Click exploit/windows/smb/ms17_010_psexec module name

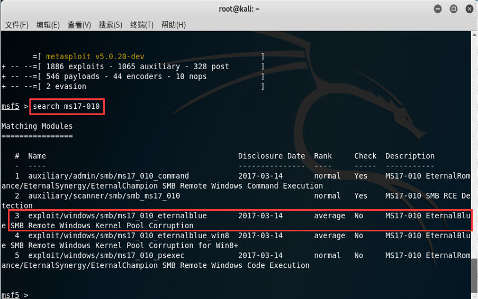click(106, 256)
